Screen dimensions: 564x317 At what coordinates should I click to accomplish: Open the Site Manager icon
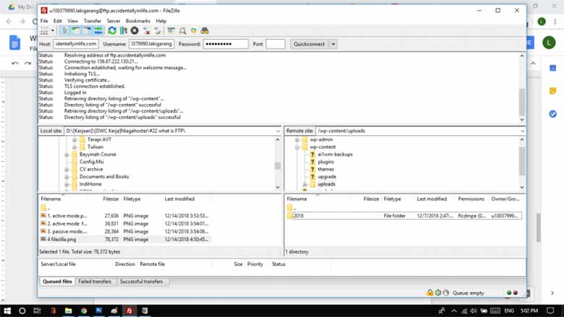tap(44, 31)
